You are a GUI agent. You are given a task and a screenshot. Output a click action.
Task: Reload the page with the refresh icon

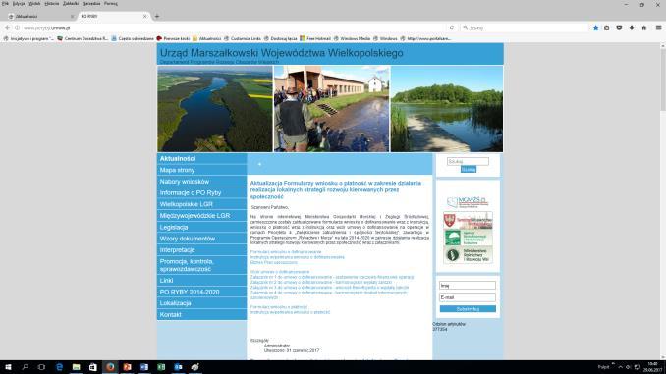point(452,27)
